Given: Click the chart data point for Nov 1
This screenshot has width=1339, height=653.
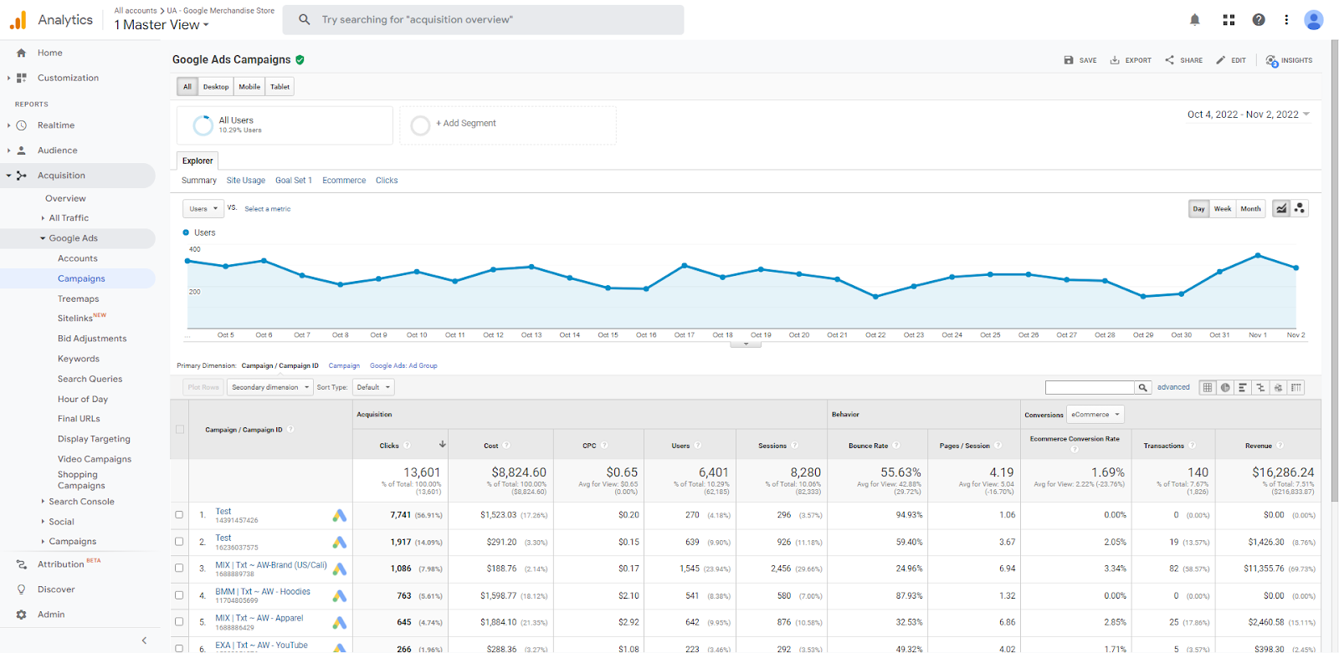Looking at the screenshot, I should tap(1258, 255).
